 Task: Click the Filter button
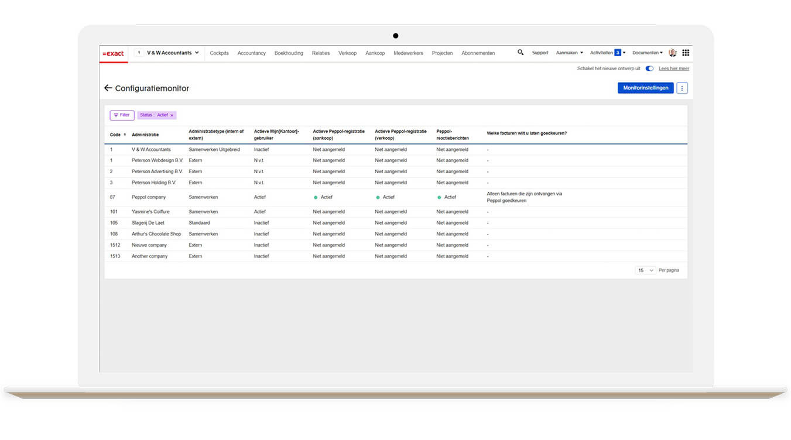[x=122, y=115]
